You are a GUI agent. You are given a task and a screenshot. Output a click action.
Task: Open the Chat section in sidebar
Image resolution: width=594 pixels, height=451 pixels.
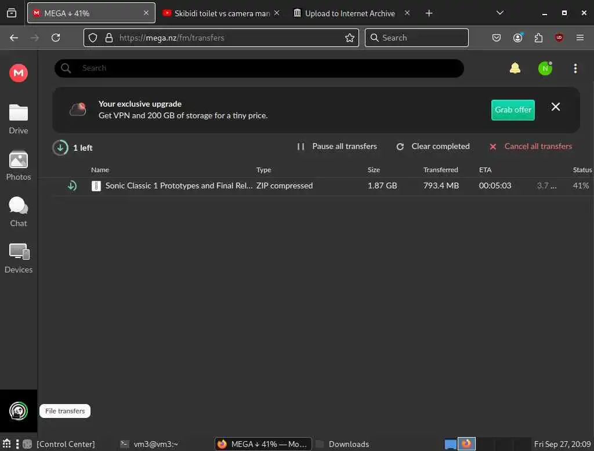click(18, 212)
